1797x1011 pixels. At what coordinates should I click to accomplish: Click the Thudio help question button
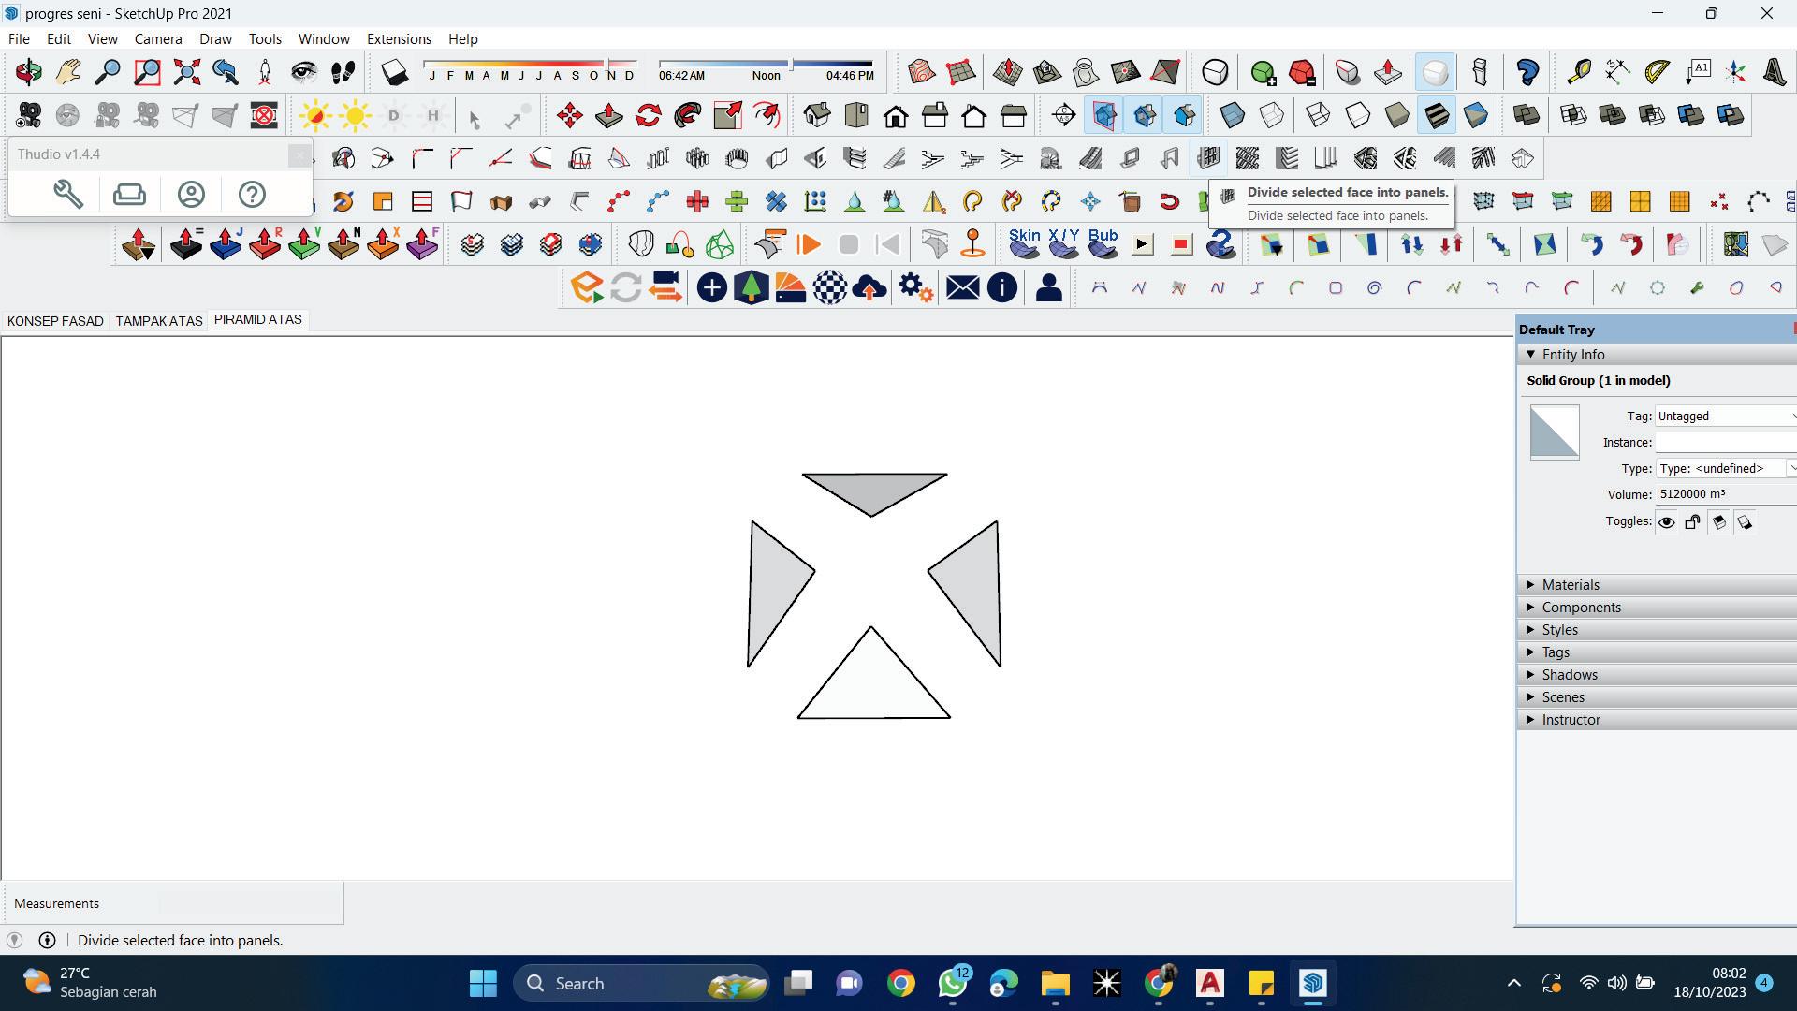[x=252, y=195]
